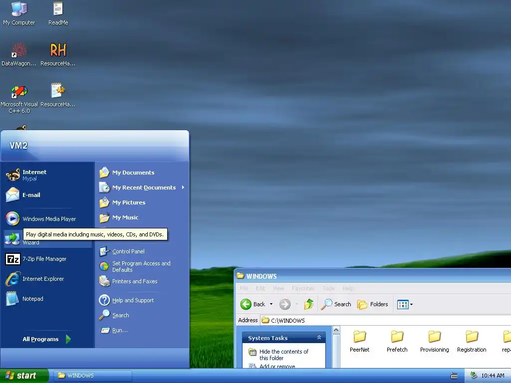Open Control Panel

(141, 251)
